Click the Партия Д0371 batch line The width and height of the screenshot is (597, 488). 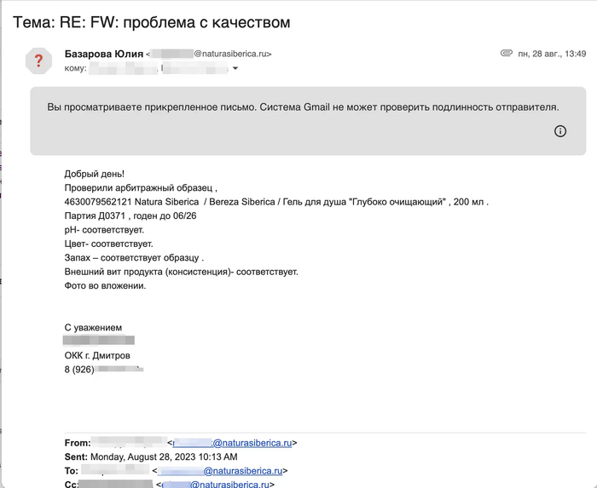pyautogui.click(x=129, y=216)
